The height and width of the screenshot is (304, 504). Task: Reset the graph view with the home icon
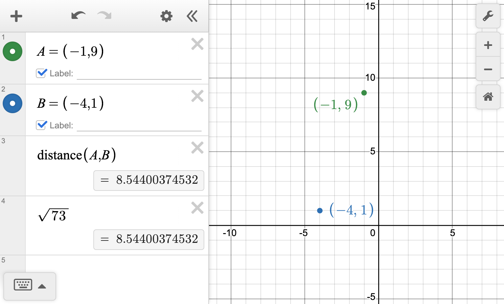(x=488, y=97)
